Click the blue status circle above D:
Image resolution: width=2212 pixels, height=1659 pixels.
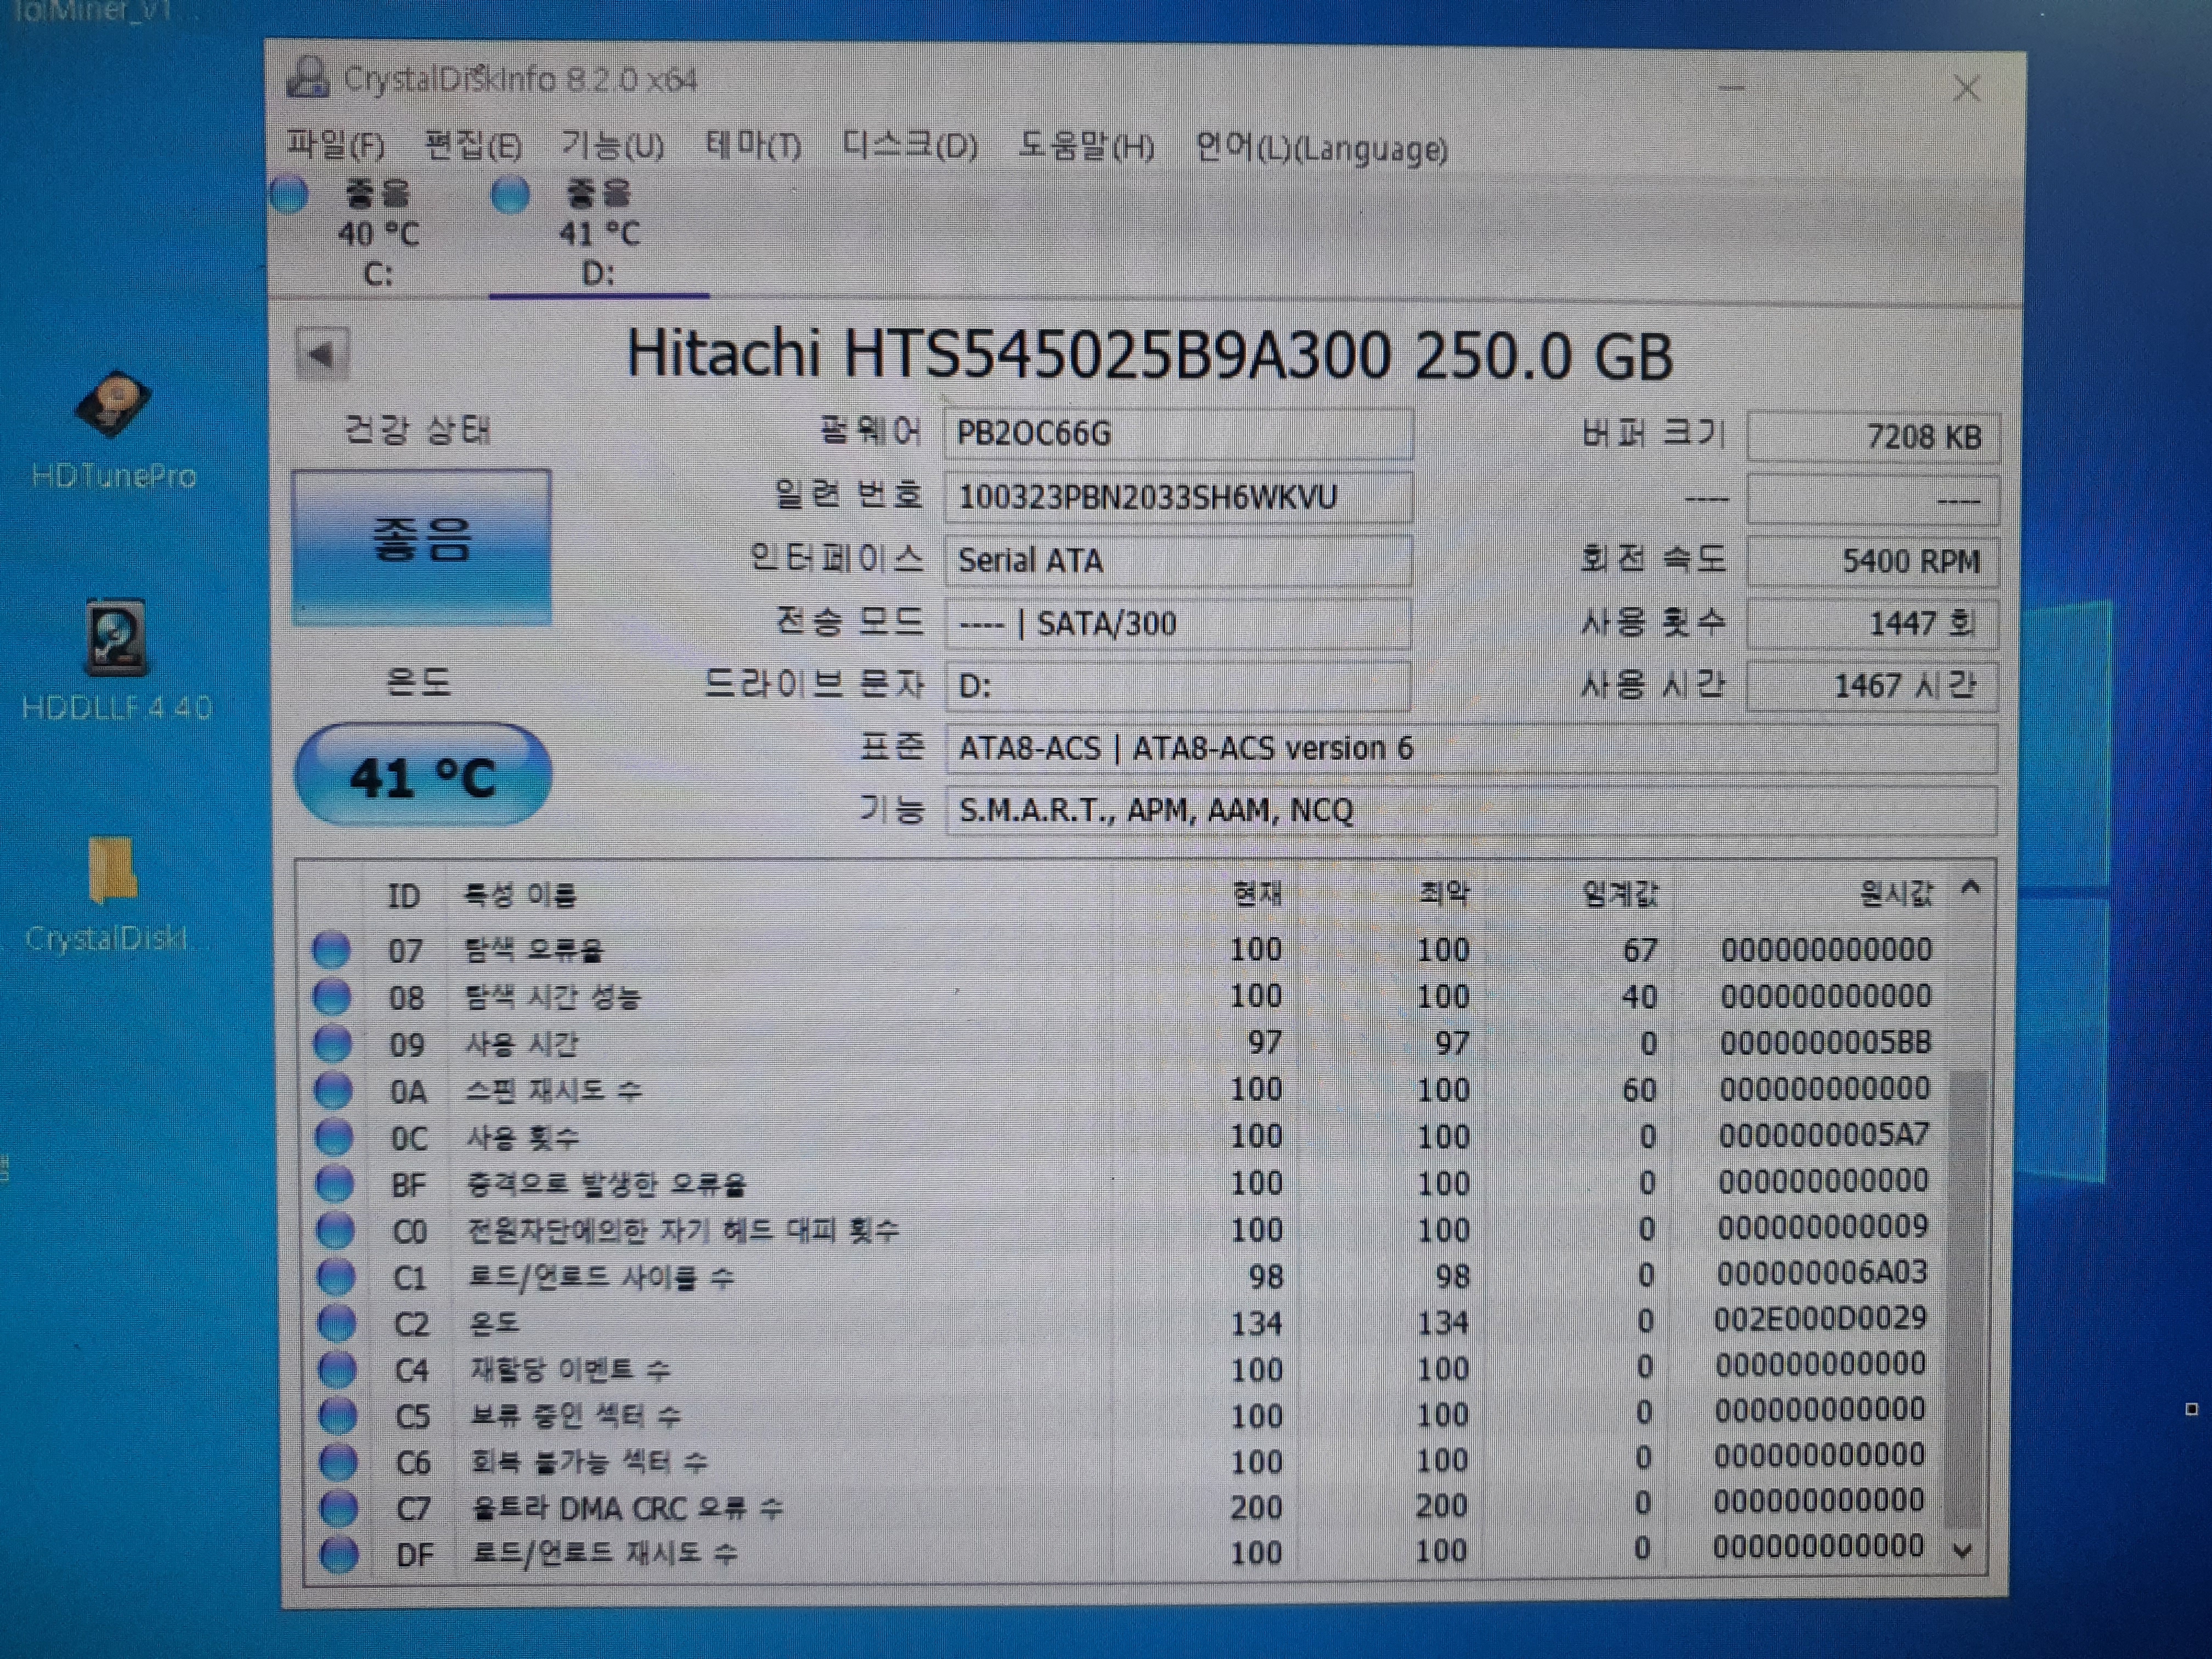[510, 193]
